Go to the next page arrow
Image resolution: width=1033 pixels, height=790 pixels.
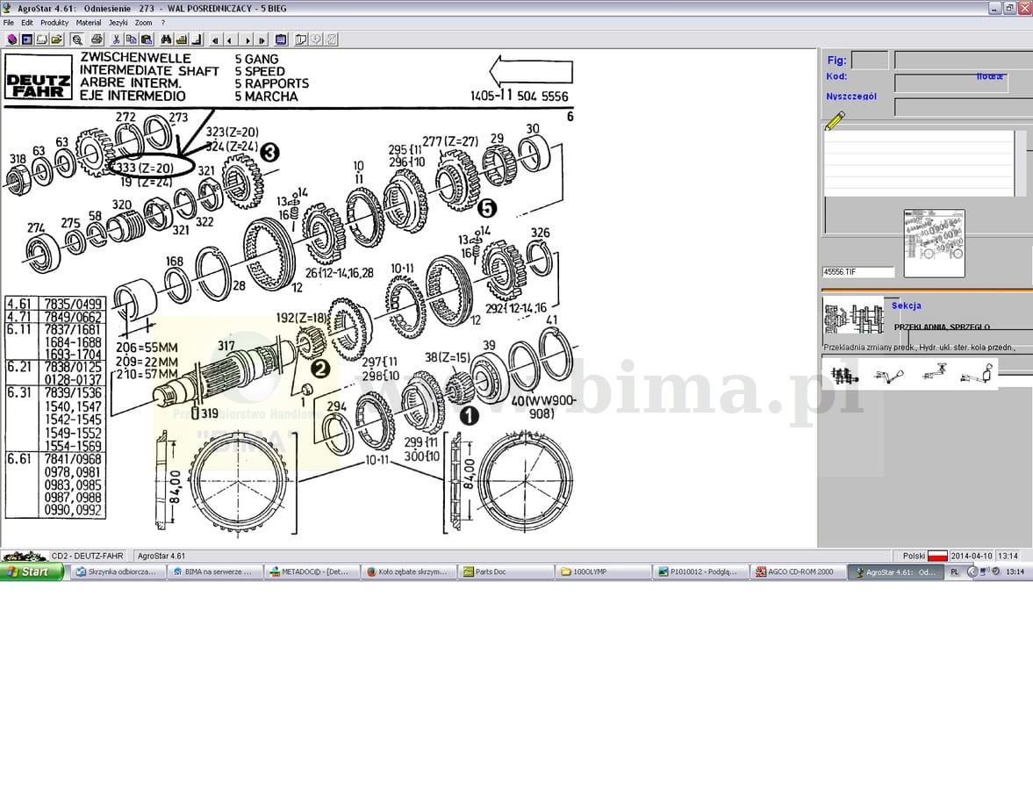pyautogui.click(x=247, y=39)
